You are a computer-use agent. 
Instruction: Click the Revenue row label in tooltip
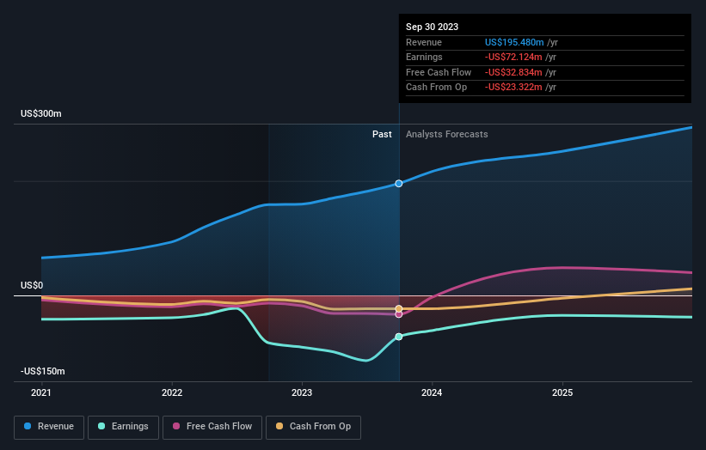424,42
